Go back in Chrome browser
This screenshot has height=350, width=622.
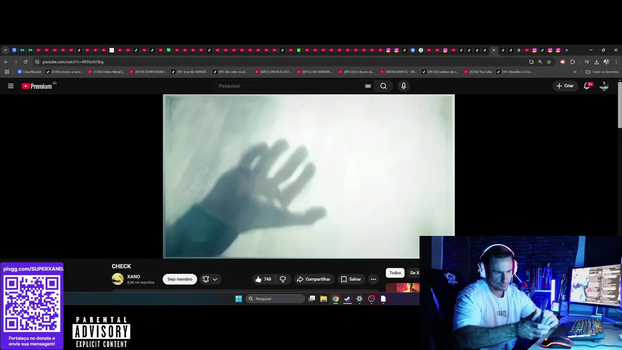pyautogui.click(x=6, y=62)
